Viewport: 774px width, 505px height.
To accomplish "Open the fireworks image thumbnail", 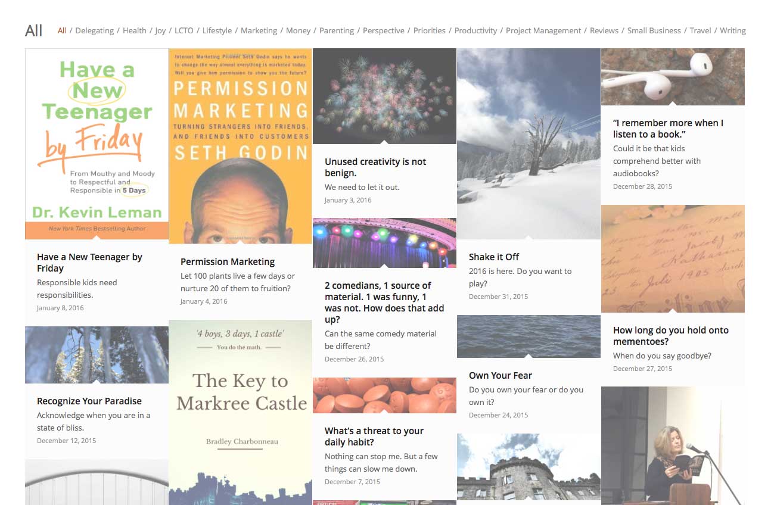I will [x=384, y=96].
